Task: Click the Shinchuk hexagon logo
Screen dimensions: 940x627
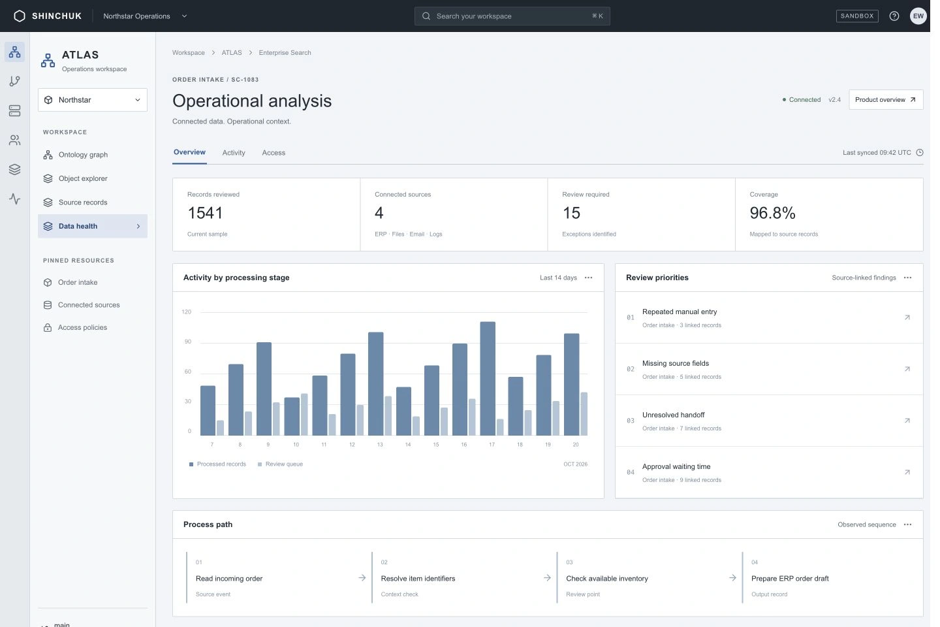Action: [20, 16]
